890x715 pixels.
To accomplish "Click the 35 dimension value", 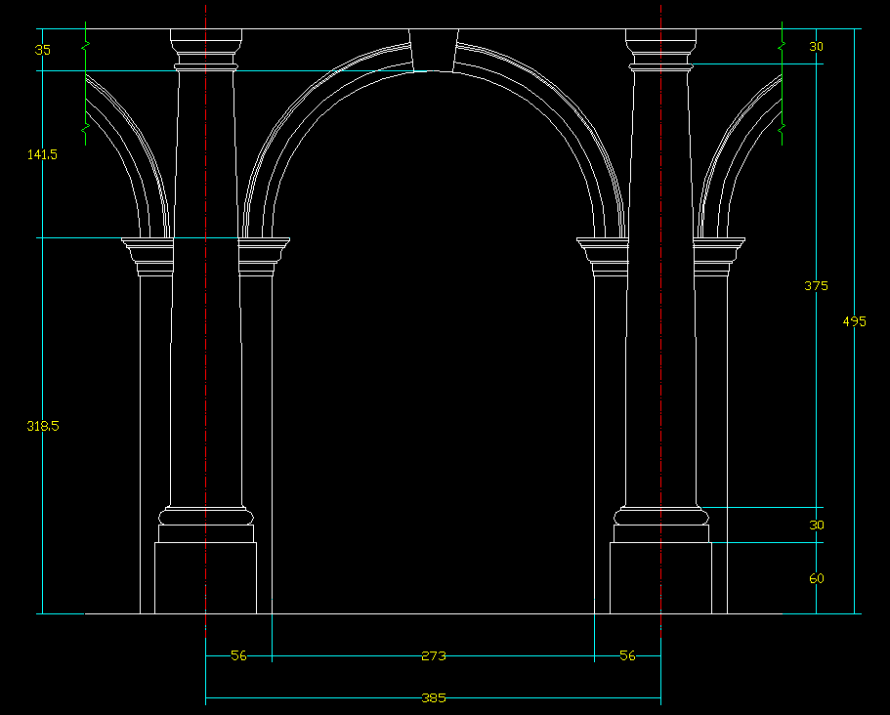I will (43, 50).
